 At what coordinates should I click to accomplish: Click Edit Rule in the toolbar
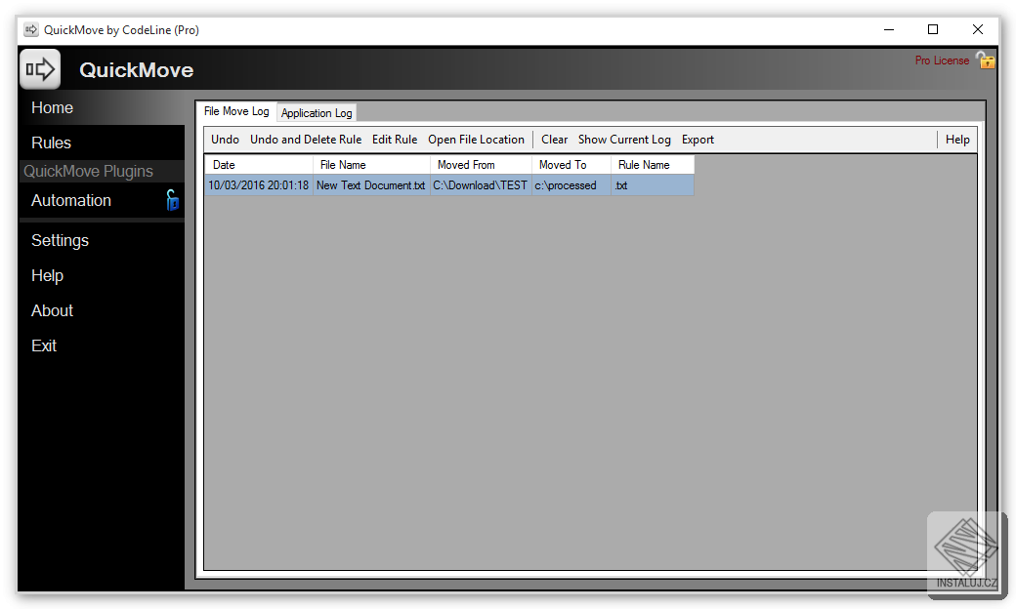pos(395,140)
